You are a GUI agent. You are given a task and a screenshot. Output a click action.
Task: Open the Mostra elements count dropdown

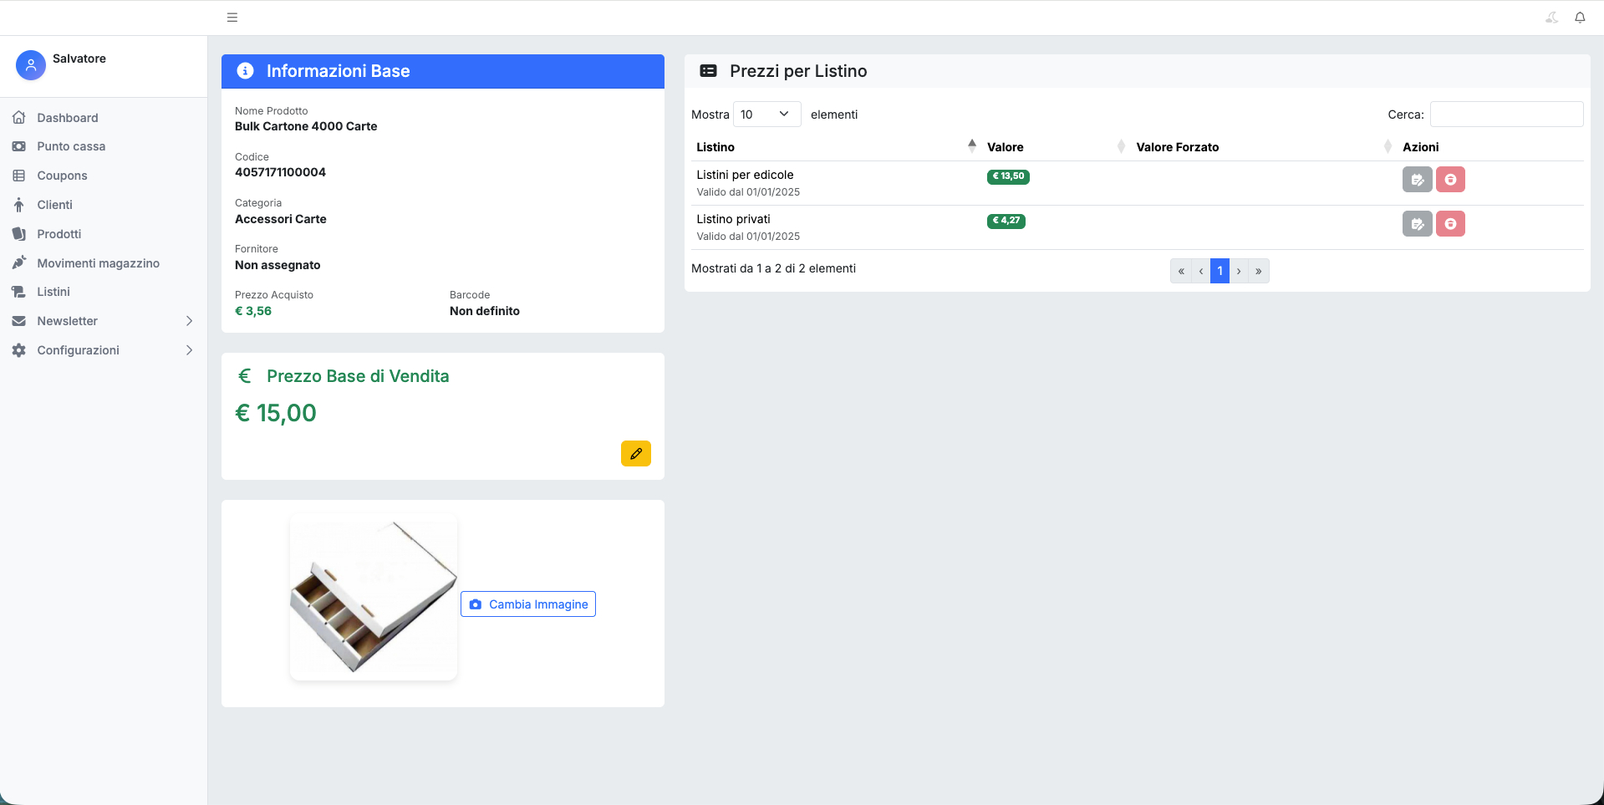click(766, 115)
